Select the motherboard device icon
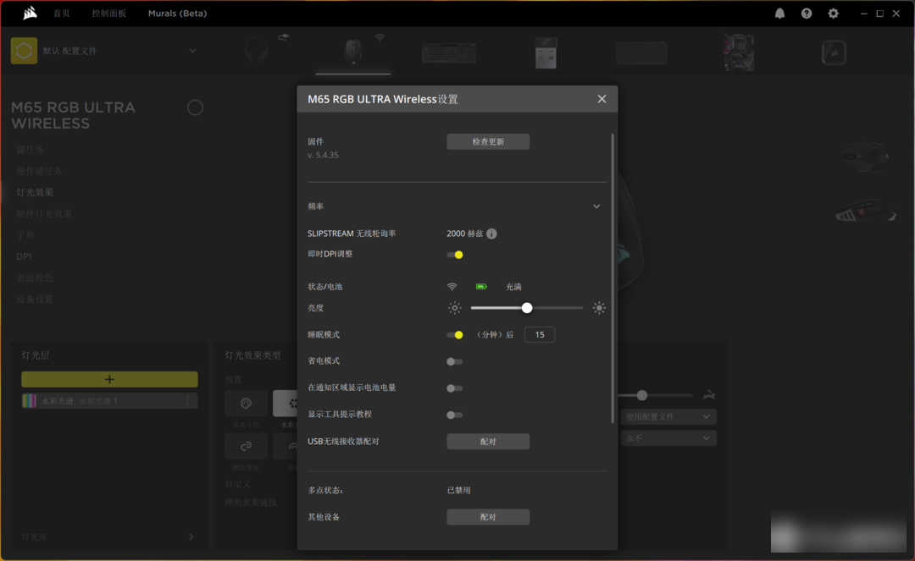The image size is (915, 561). click(738, 52)
